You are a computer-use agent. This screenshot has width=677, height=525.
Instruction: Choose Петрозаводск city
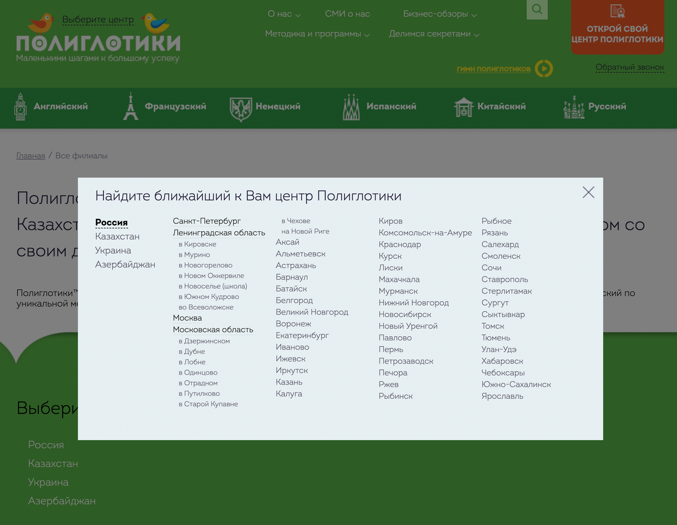coord(406,361)
